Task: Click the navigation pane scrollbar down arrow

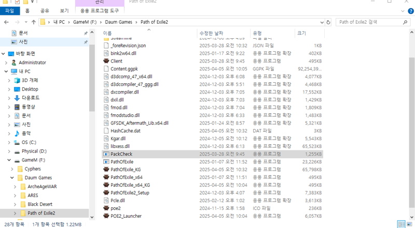Action: pos(92,218)
